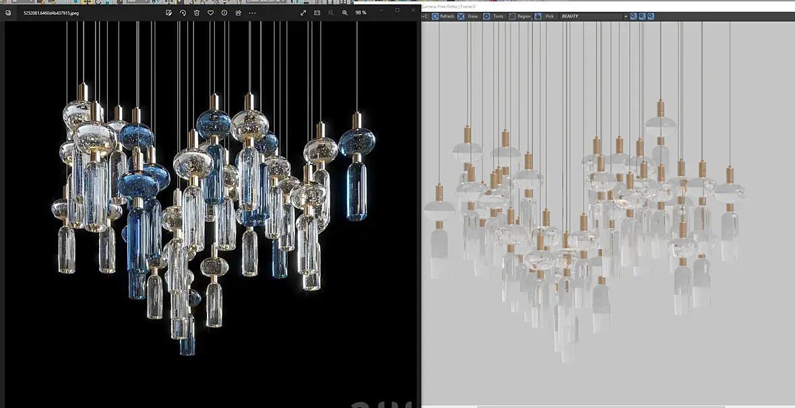The height and width of the screenshot is (408, 795).
Task: Maximize the Photos viewer window
Action: [x=397, y=10]
